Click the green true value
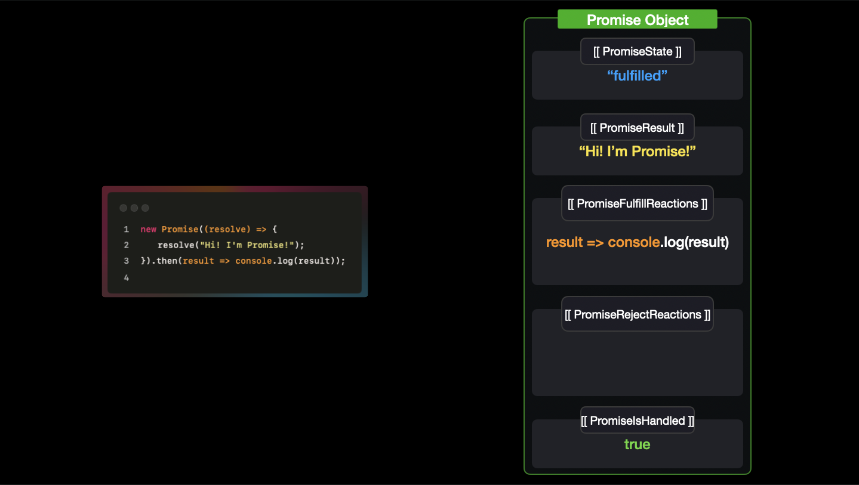Image resolution: width=859 pixels, height=485 pixels. tap(637, 444)
